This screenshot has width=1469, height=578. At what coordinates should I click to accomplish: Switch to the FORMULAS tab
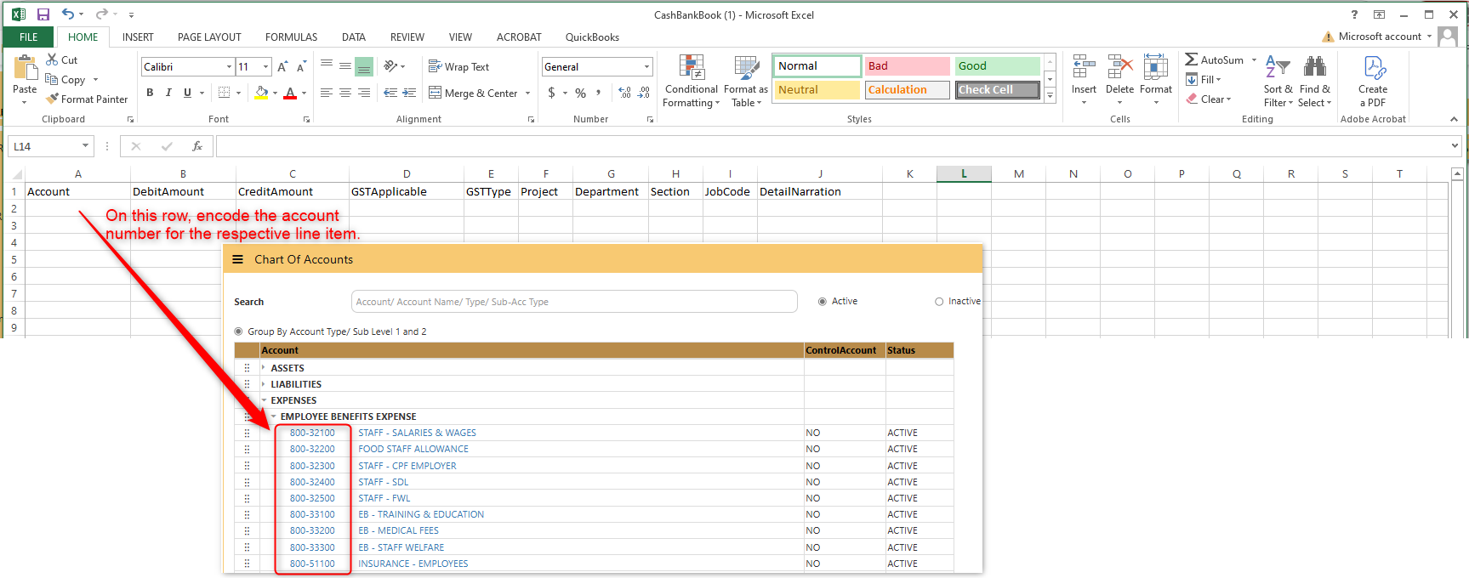pyautogui.click(x=291, y=37)
